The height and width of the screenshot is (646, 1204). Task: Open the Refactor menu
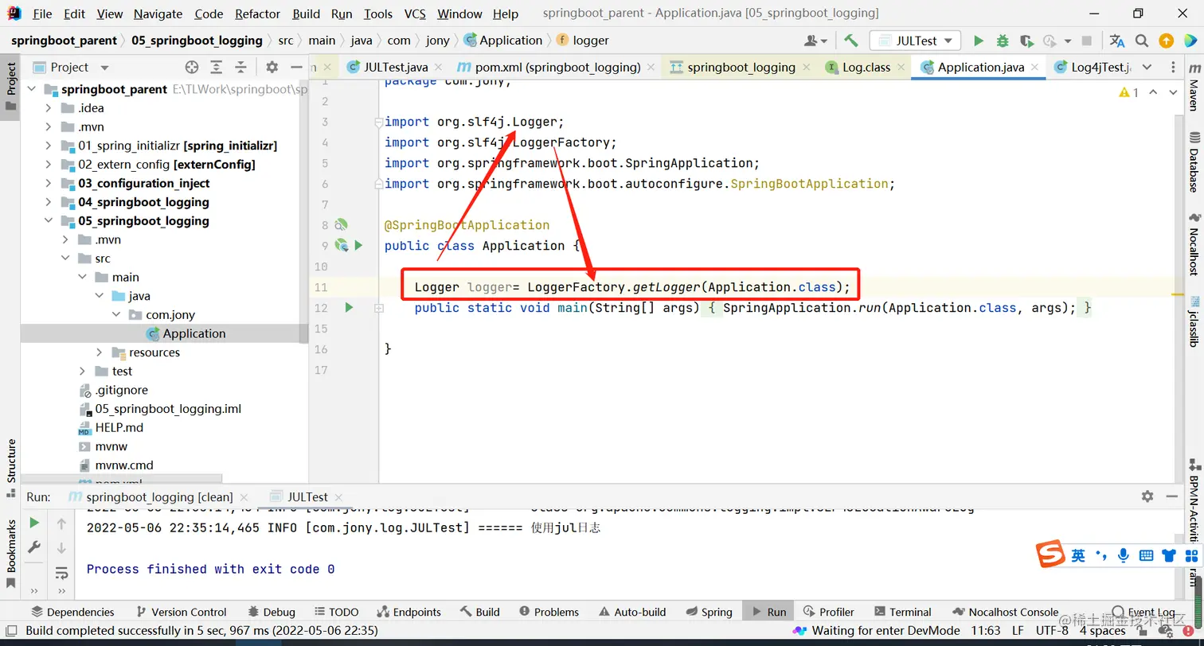(x=257, y=14)
